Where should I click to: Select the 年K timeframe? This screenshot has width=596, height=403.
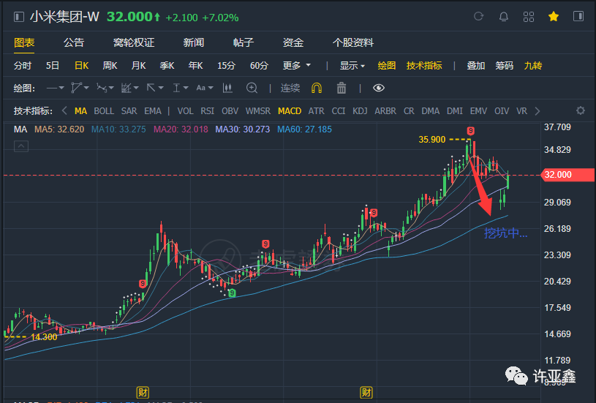tap(195, 66)
